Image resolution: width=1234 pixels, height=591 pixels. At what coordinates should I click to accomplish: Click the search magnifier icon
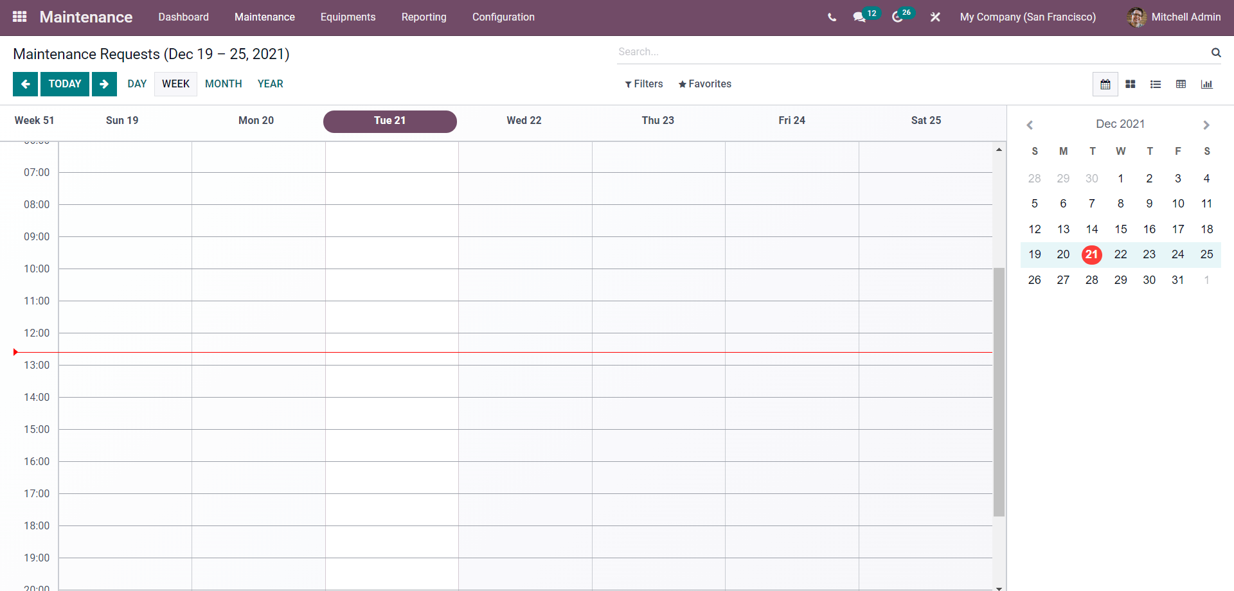click(1216, 53)
